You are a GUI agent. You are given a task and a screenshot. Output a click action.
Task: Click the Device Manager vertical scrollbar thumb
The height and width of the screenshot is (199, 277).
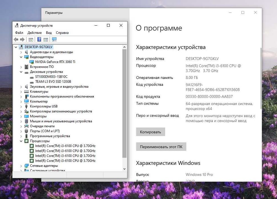[x=124, y=103]
